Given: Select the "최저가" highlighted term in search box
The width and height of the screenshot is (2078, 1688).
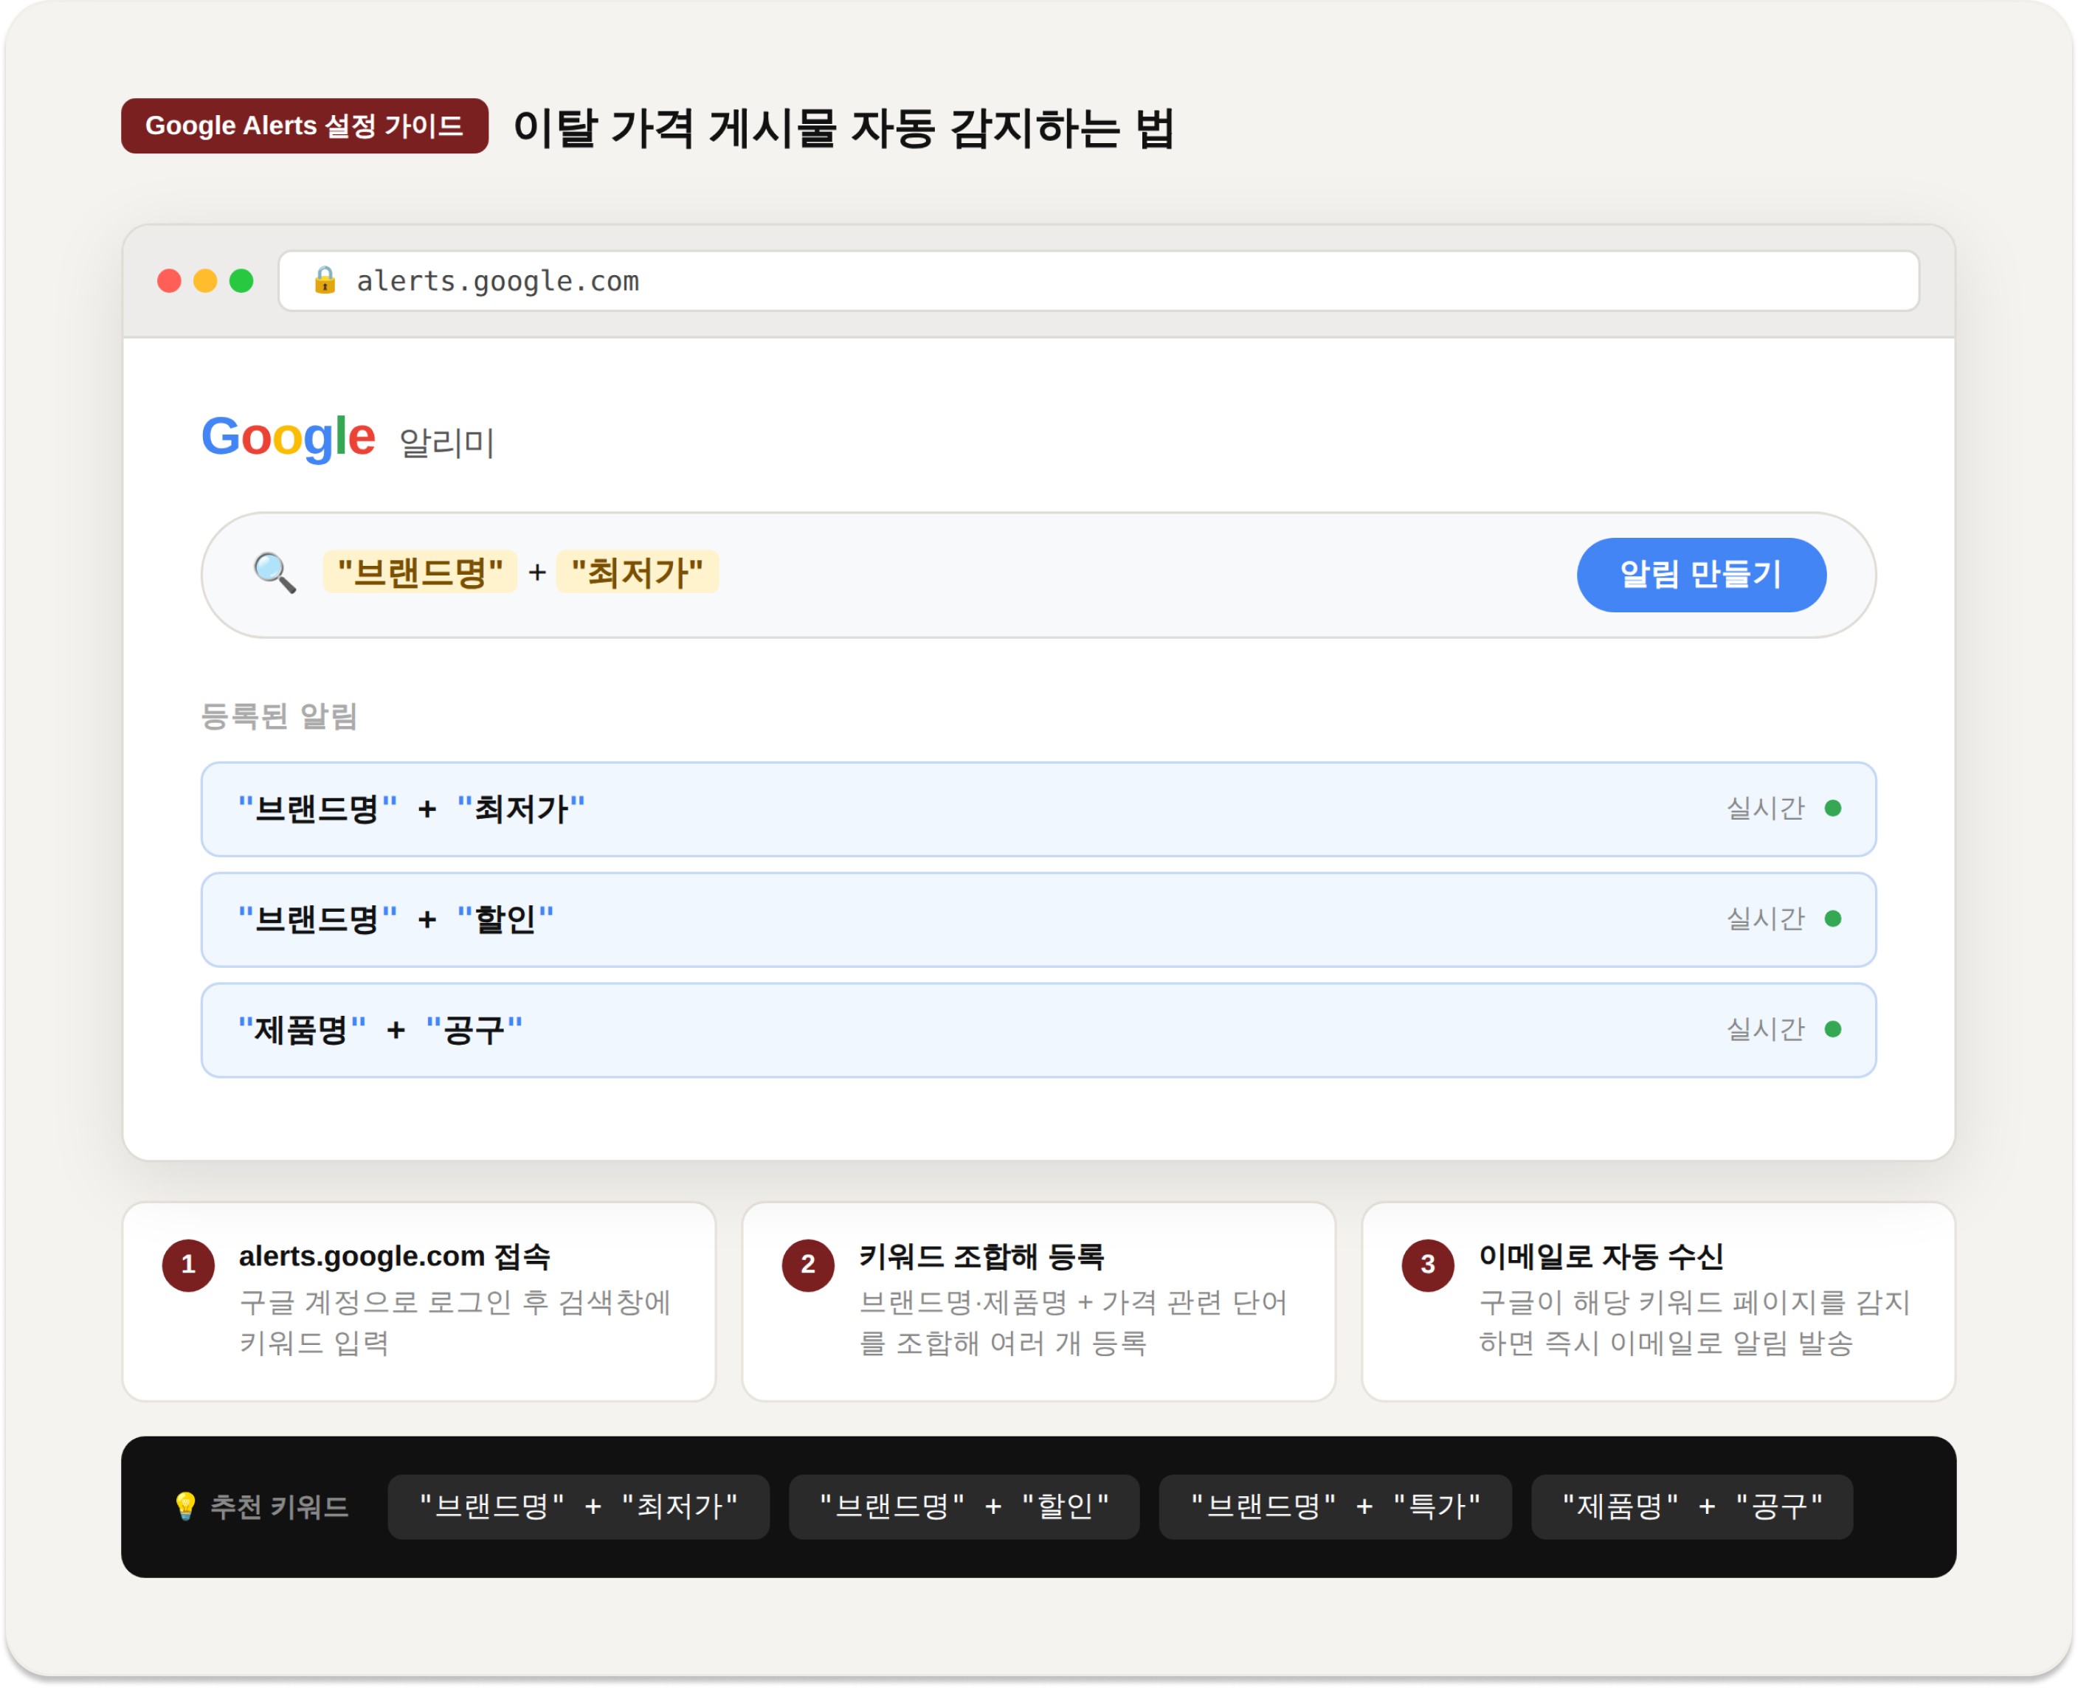Looking at the screenshot, I should click(637, 572).
